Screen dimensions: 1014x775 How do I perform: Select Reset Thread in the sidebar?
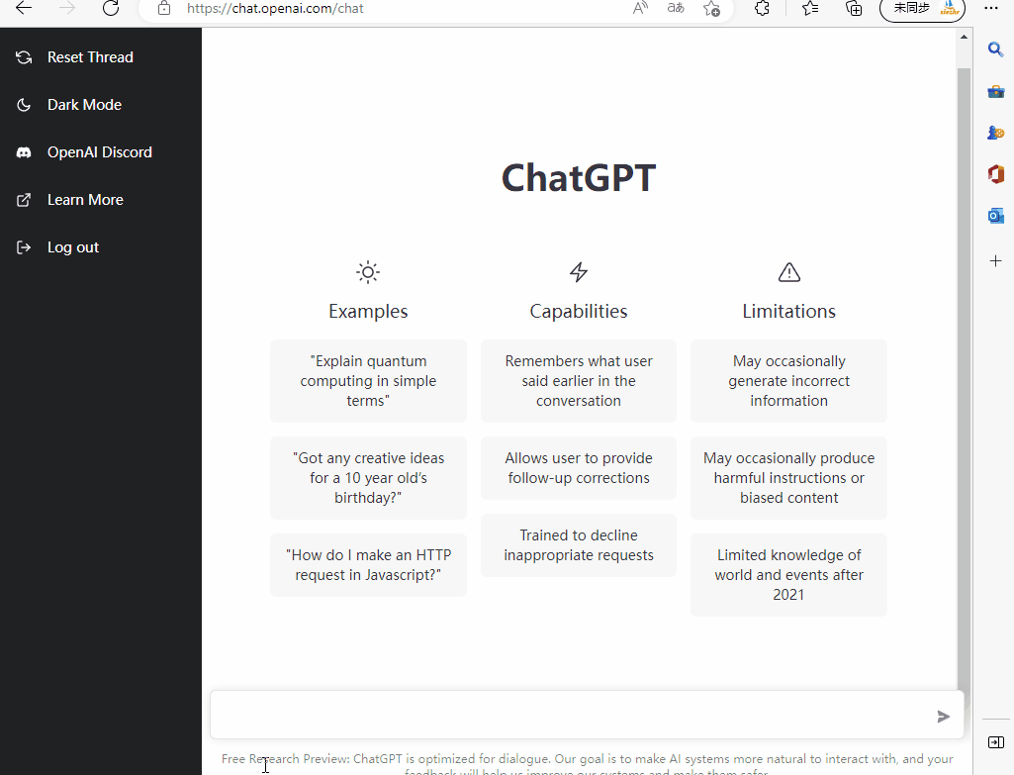point(91,57)
